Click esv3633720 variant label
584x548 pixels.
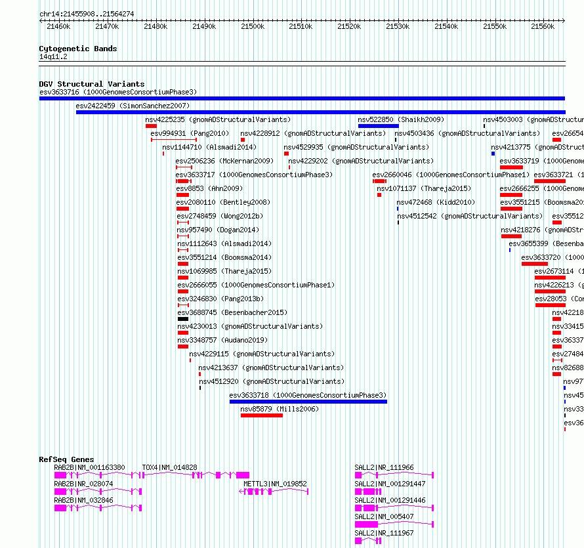tap(553, 257)
